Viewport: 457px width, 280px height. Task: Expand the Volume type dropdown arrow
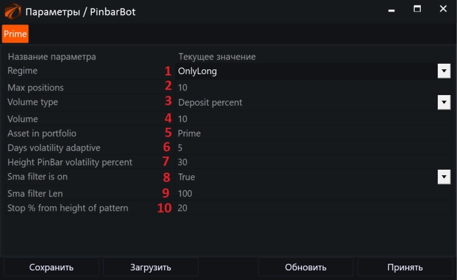click(444, 102)
